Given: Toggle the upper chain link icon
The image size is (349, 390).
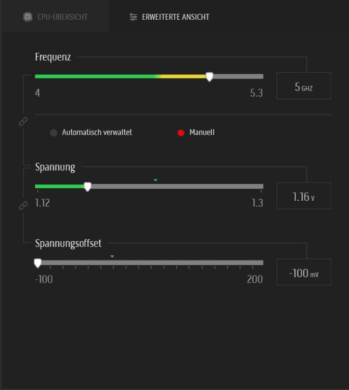Looking at the screenshot, I should (23, 121).
